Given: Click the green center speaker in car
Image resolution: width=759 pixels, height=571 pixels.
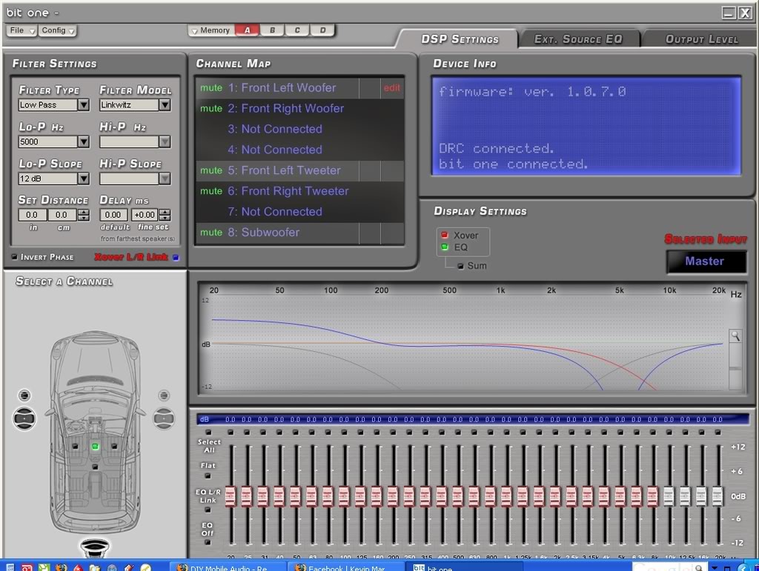Looking at the screenshot, I should pos(95,447).
